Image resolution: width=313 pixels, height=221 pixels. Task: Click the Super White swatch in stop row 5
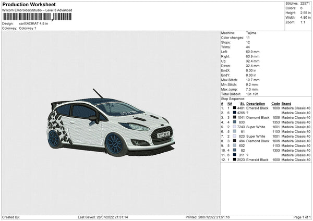[234, 127]
